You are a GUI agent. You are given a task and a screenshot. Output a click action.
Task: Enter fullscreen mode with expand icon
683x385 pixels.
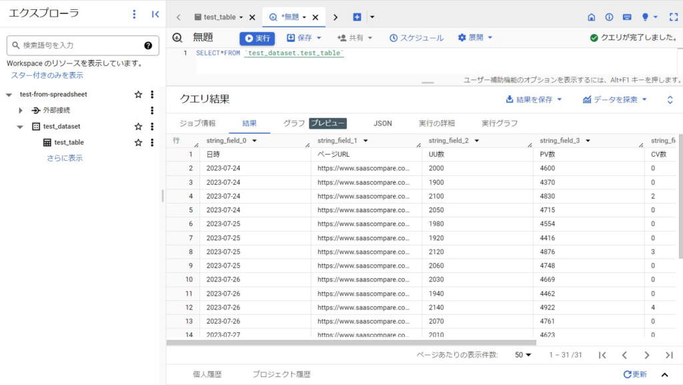tap(673, 17)
